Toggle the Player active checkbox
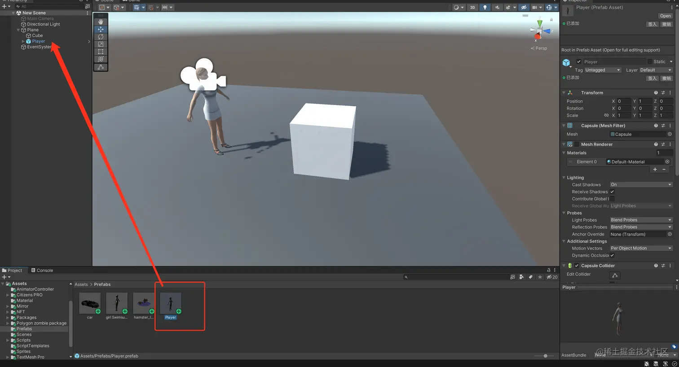This screenshot has width=679, height=367. pos(579,62)
